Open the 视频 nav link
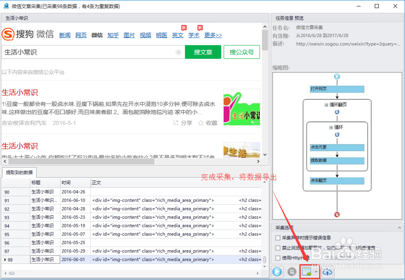Screen dimensions: 405x280 click(145, 35)
